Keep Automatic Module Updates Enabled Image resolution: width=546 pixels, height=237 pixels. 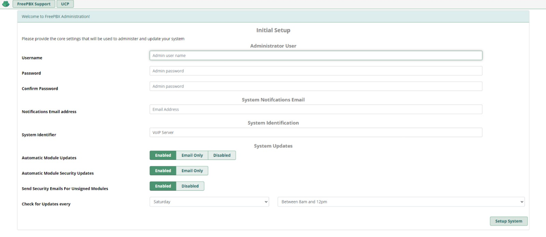point(163,155)
